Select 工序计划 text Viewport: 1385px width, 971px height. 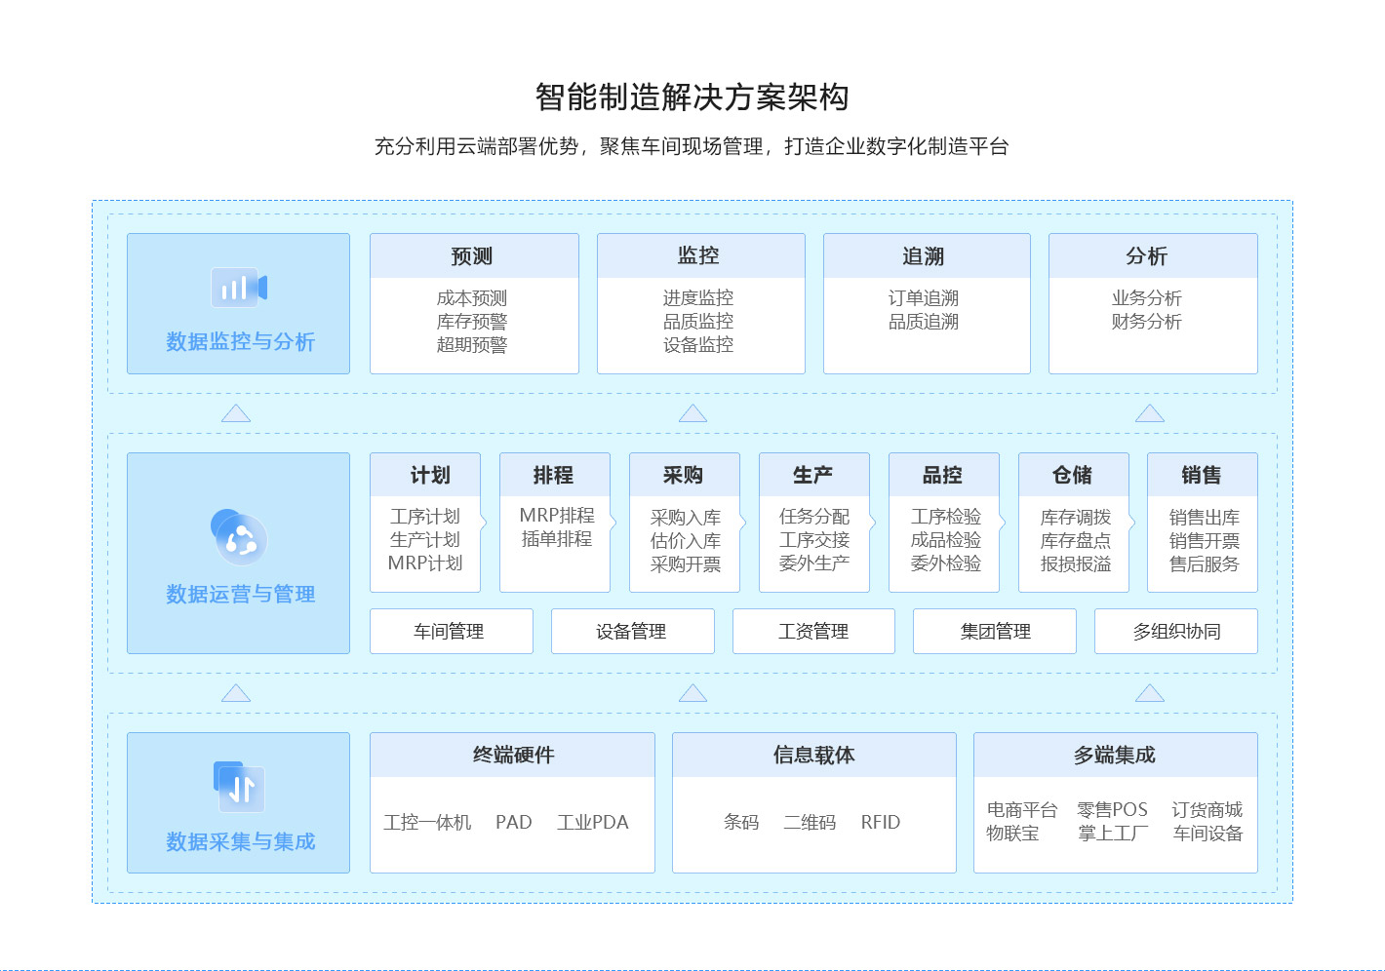(x=425, y=517)
